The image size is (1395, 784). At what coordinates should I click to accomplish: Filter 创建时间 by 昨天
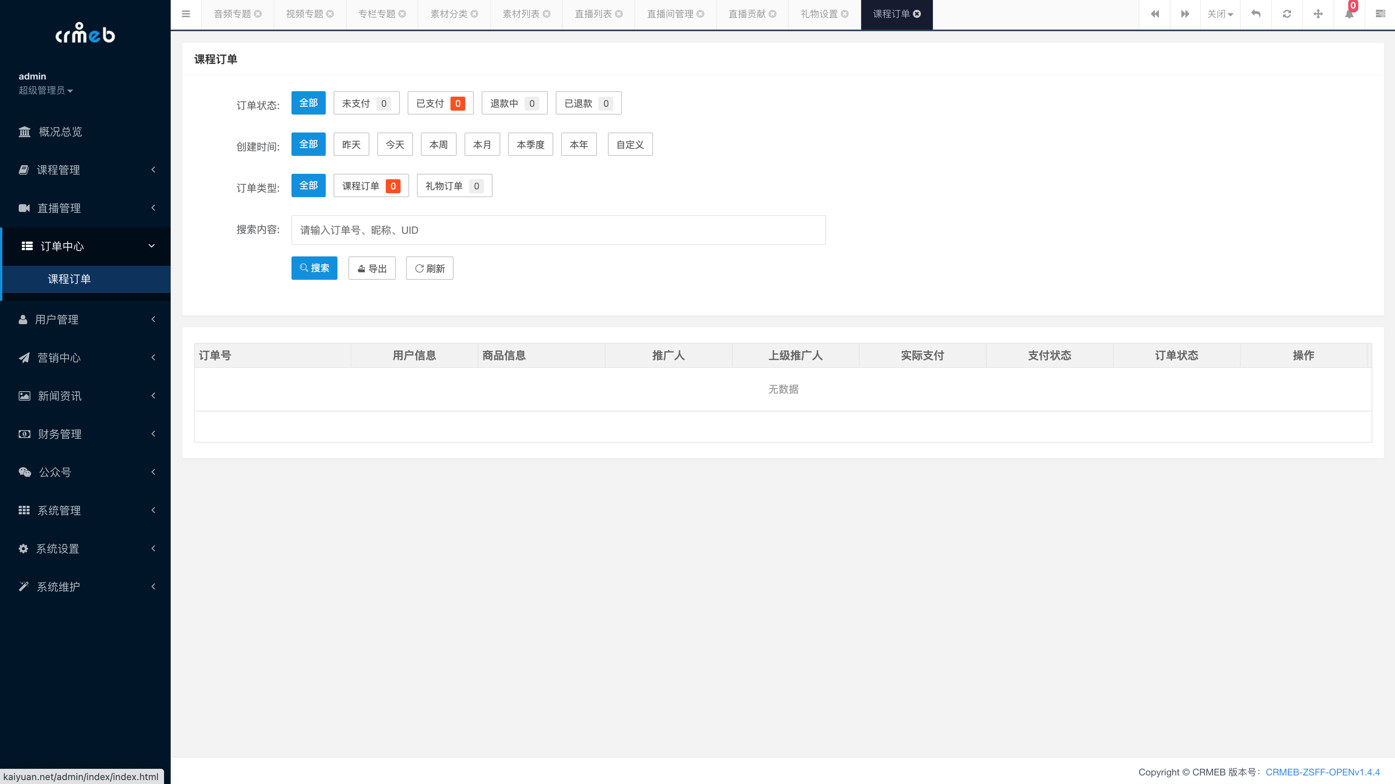[351, 144]
